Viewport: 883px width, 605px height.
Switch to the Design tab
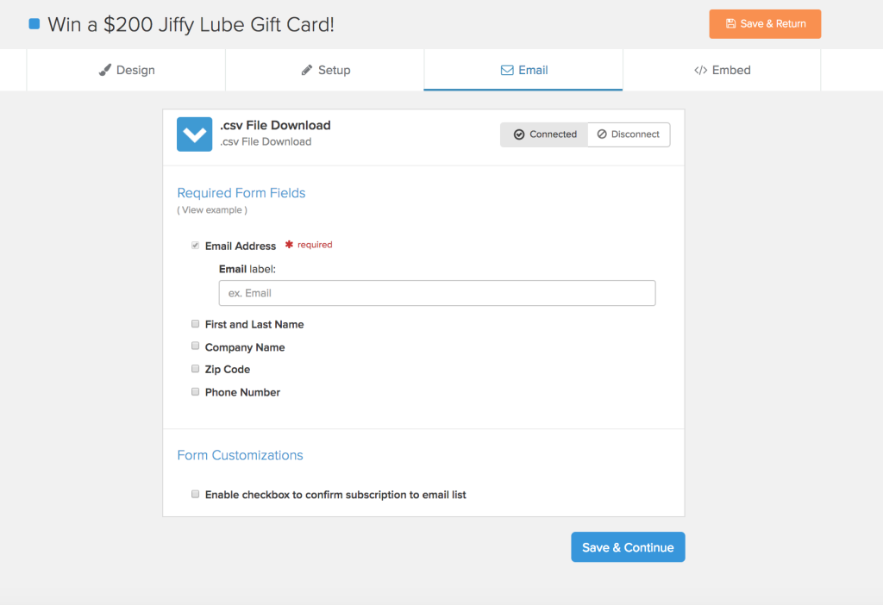coord(126,70)
